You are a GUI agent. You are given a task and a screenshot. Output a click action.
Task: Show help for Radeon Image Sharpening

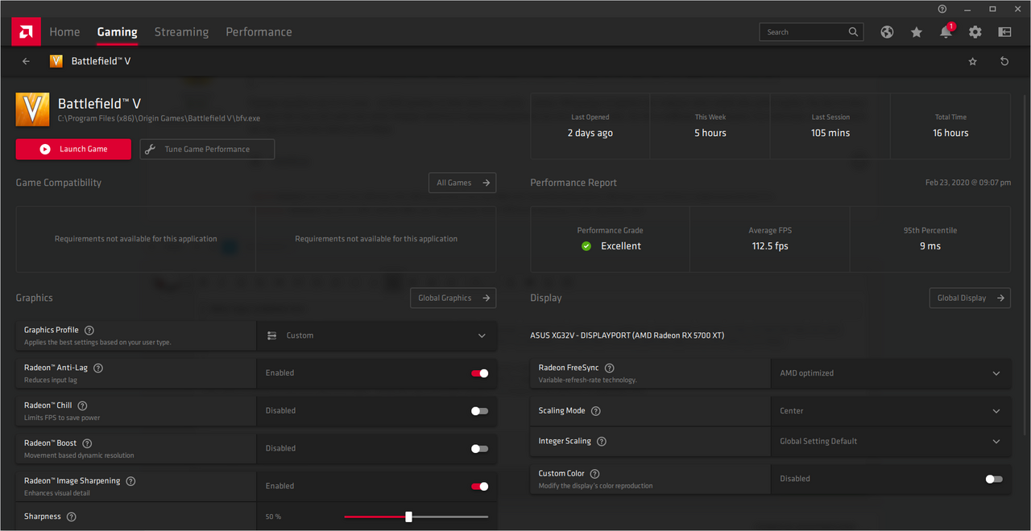pyautogui.click(x=130, y=481)
